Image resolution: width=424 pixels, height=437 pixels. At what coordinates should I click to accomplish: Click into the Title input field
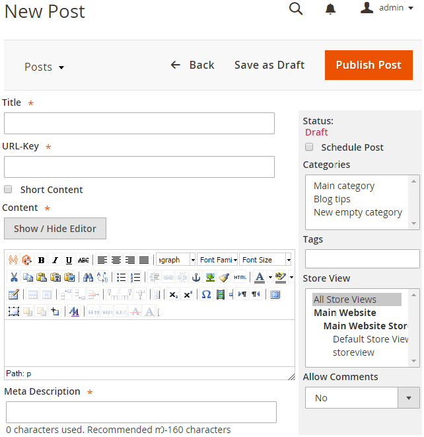[x=139, y=123]
